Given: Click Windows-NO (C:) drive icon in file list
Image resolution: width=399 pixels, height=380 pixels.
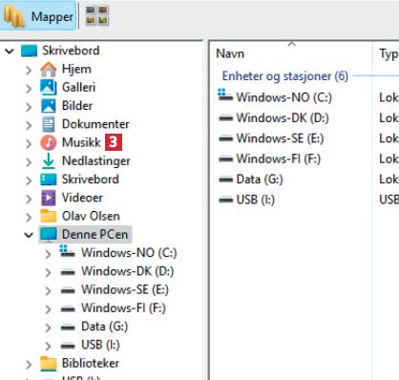Looking at the screenshot, I should coord(225,95).
